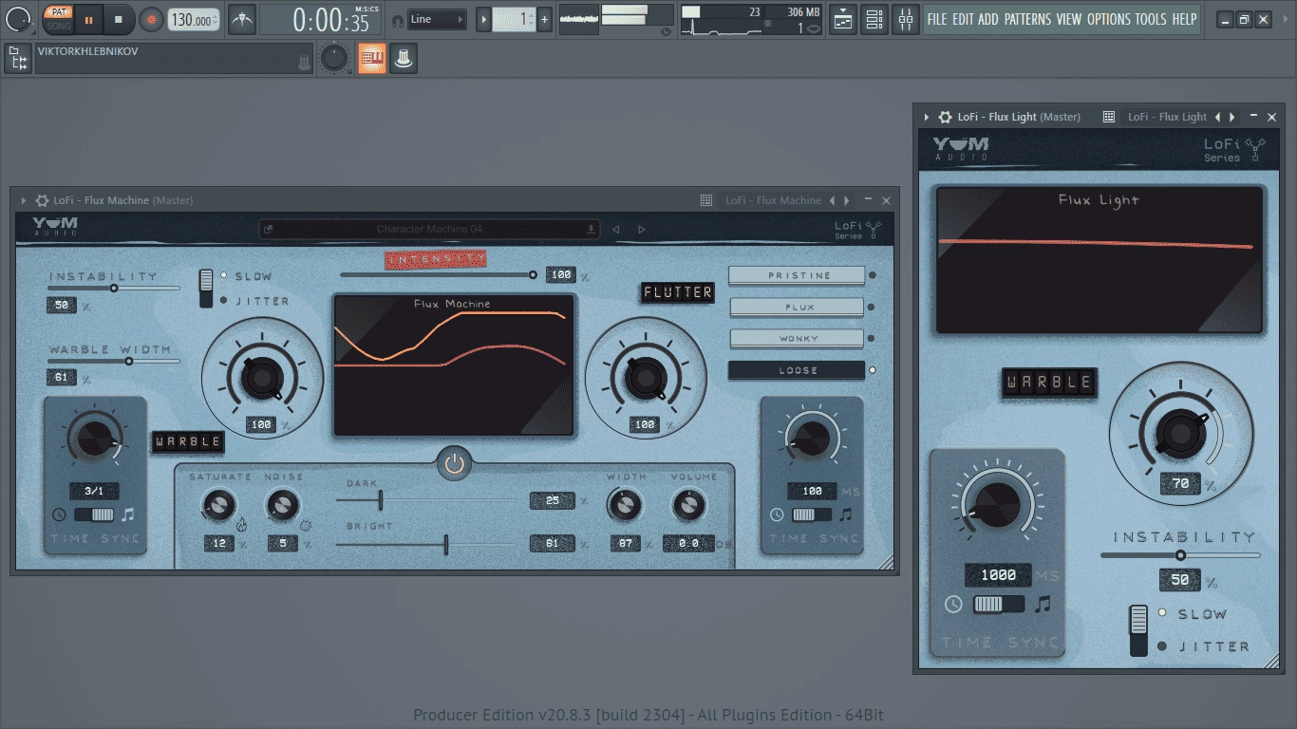
Task: Click the orange step sequencer icon
Action: tap(371, 59)
